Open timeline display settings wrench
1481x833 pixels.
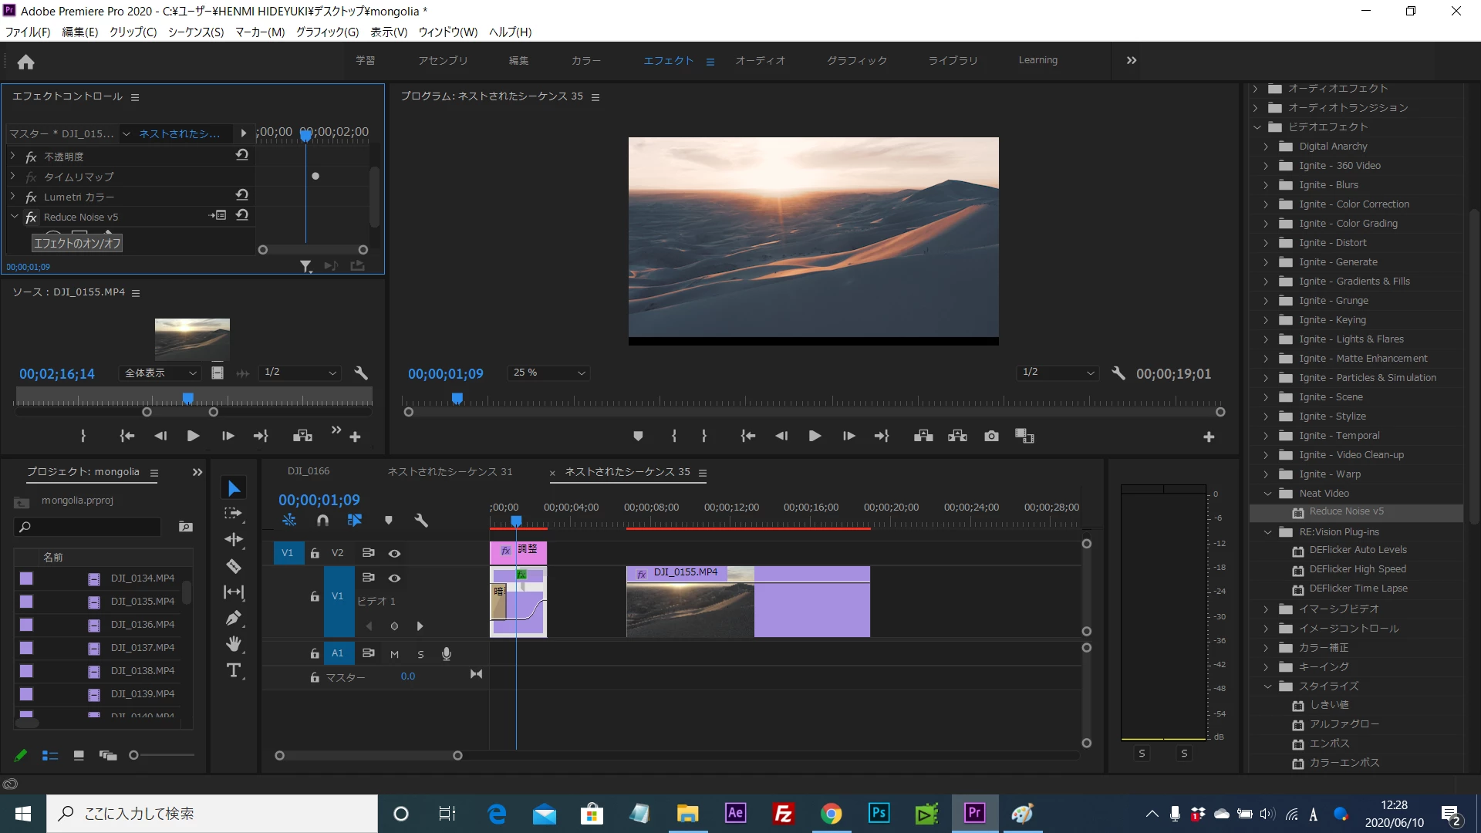tap(421, 521)
